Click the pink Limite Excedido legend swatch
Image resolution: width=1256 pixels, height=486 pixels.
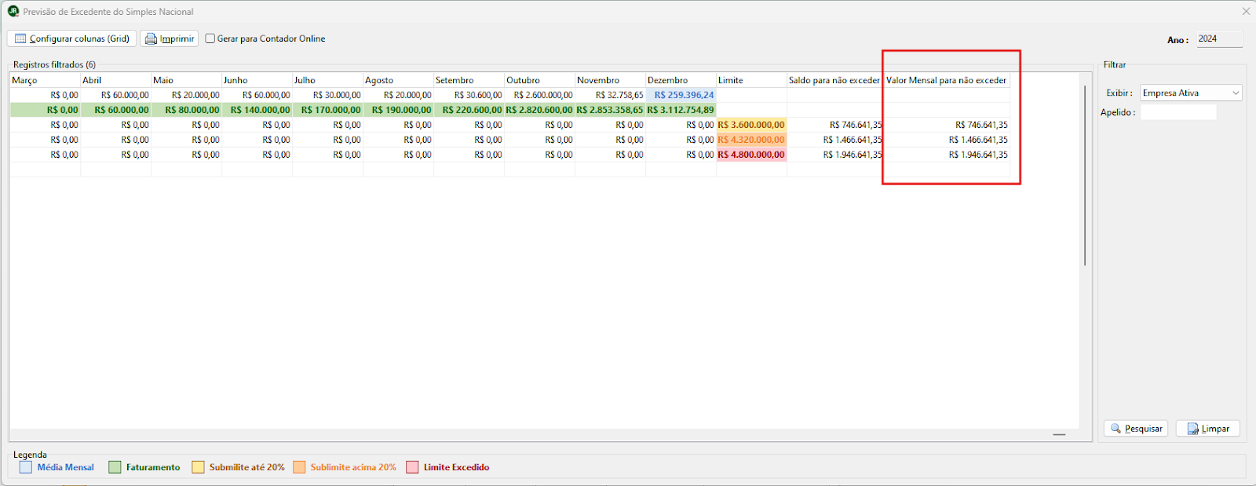click(412, 467)
